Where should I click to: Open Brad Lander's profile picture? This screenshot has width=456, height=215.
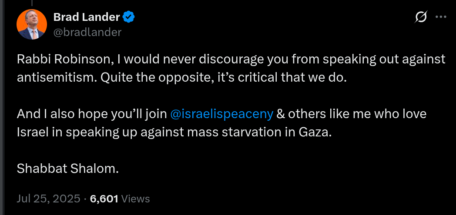32,24
